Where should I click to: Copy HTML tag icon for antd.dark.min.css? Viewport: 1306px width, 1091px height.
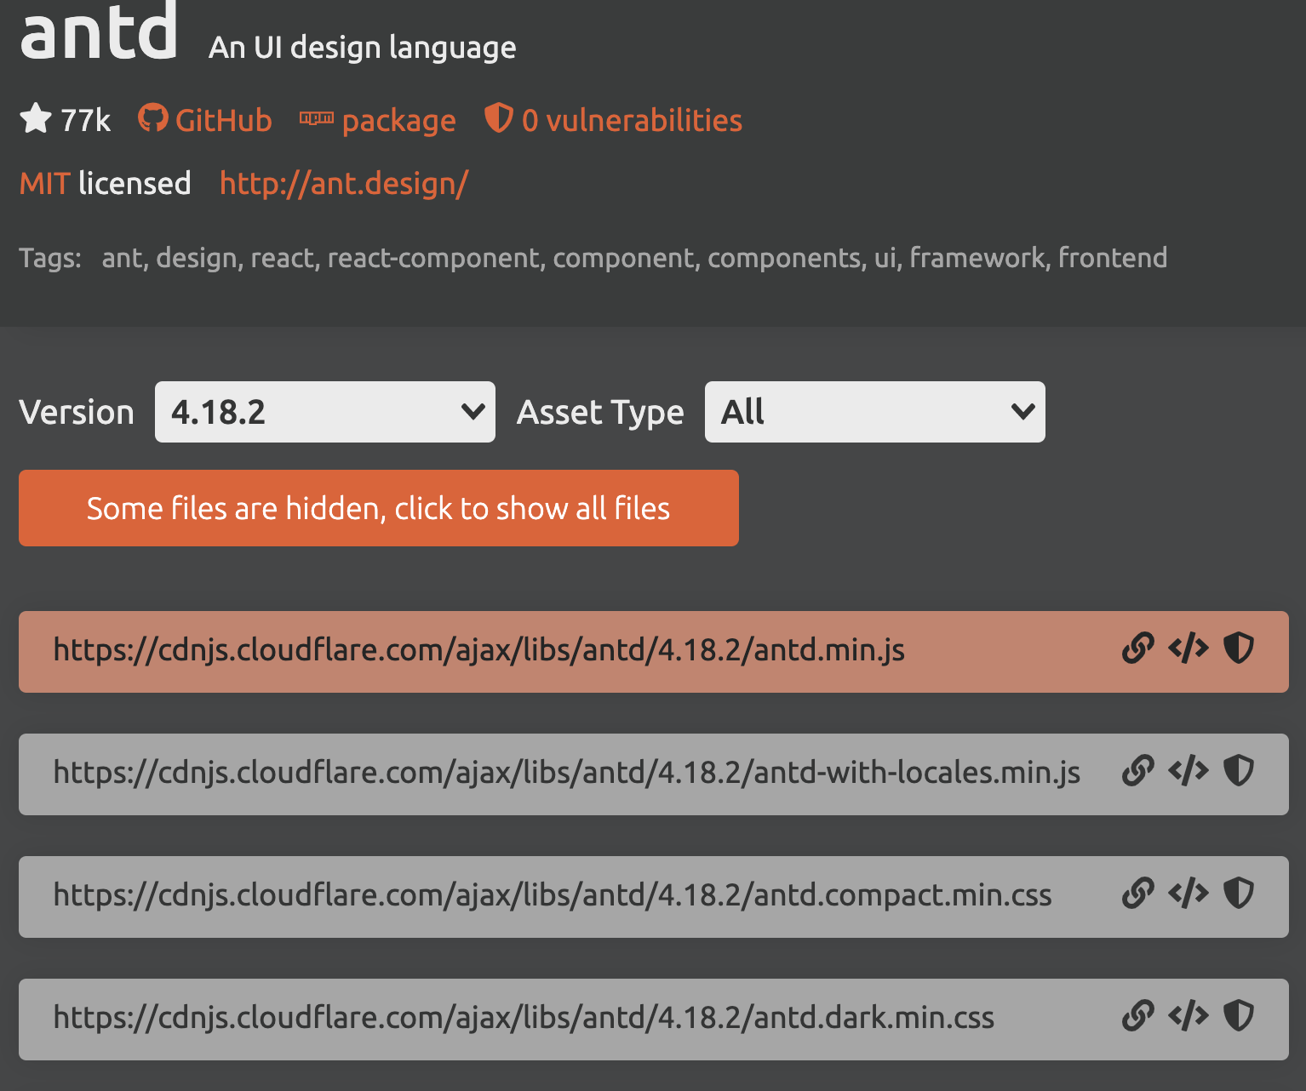pos(1189,1016)
